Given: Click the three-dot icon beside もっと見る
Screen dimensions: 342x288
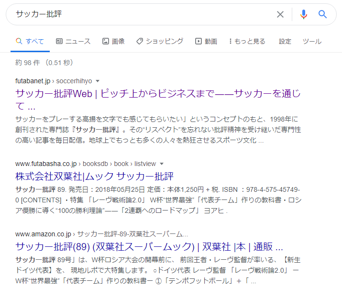Looking at the screenshot, I should click(231, 41).
